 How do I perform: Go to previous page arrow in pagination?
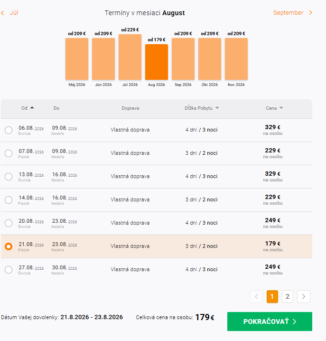click(256, 297)
